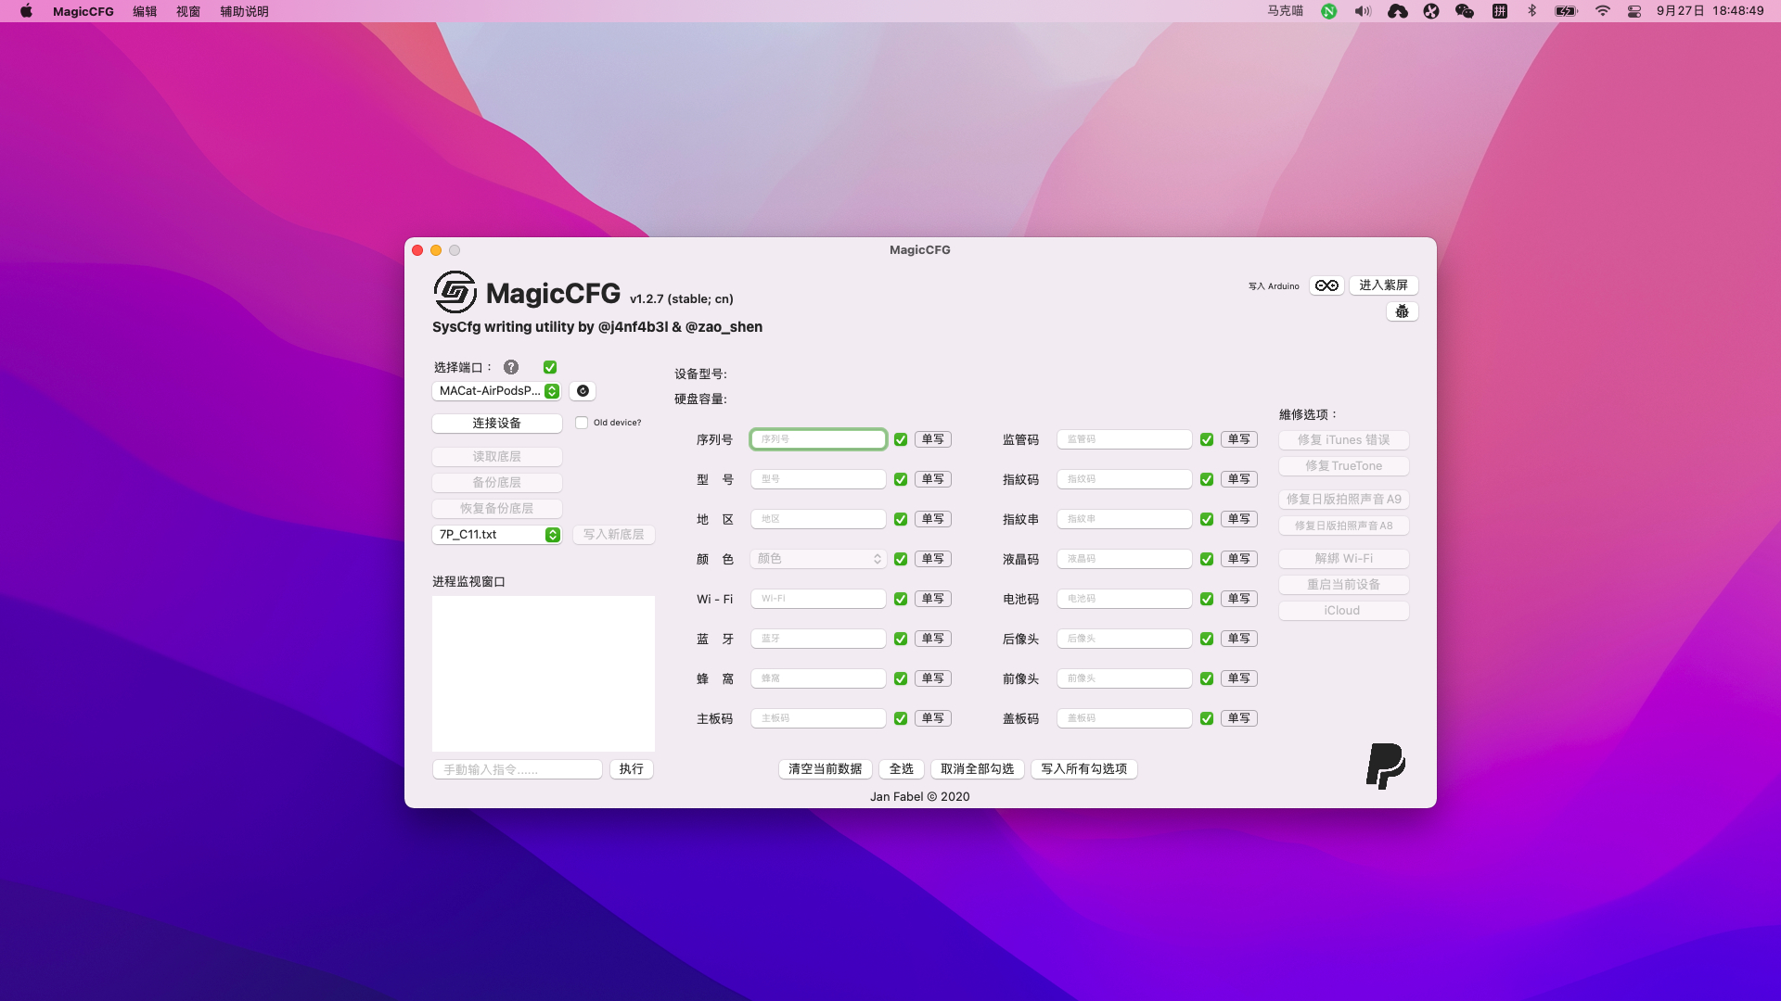Click 单写 button for 前像头
This screenshot has width=1781, height=1001.
click(1239, 678)
